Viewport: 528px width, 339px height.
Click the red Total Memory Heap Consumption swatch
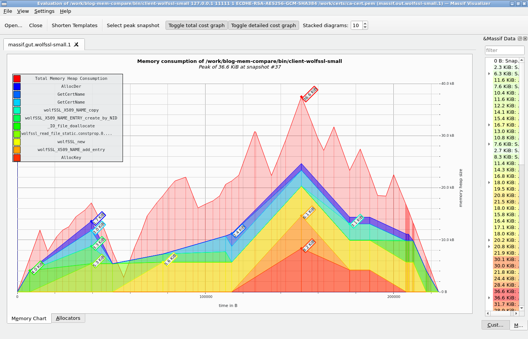[17, 78]
